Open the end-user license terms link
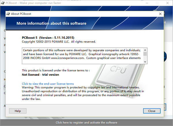 tap(48, 84)
